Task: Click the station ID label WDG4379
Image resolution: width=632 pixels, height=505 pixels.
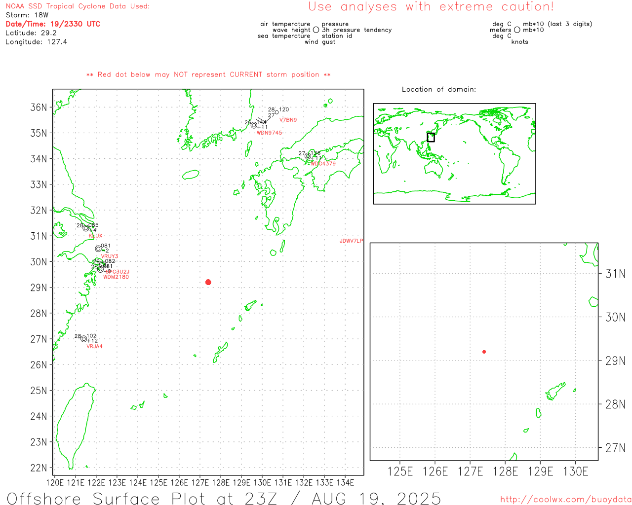Action: (323, 163)
